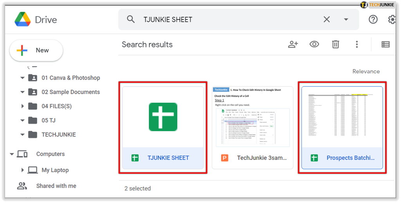Image resolution: width=401 pixels, height=203 pixels.
Task: Expand the 04 FILES(S) folder arrow
Action: 22,106
